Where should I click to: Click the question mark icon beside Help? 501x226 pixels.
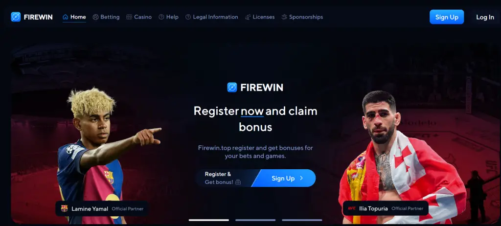point(161,17)
